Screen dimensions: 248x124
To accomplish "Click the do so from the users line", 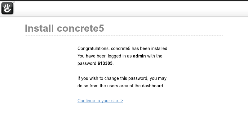I will click(x=121, y=86).
